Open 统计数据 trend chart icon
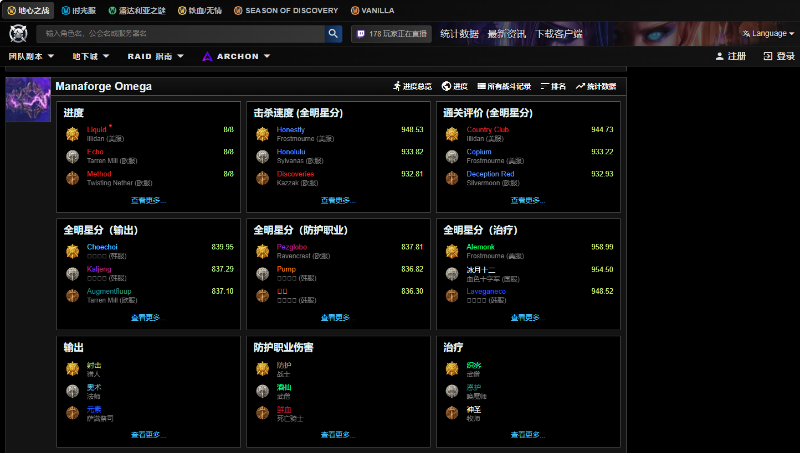Viewport: 800px width, 453px height. 580,86
